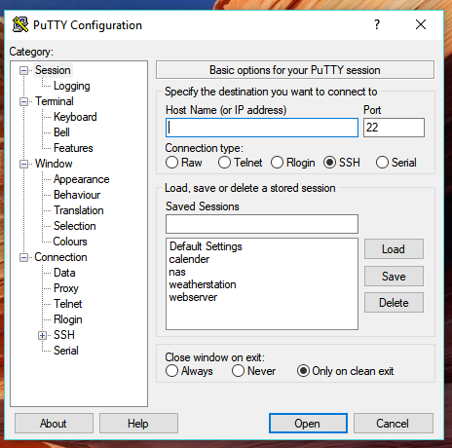
Task: Open the Appearance category
Action: (81, 179)
